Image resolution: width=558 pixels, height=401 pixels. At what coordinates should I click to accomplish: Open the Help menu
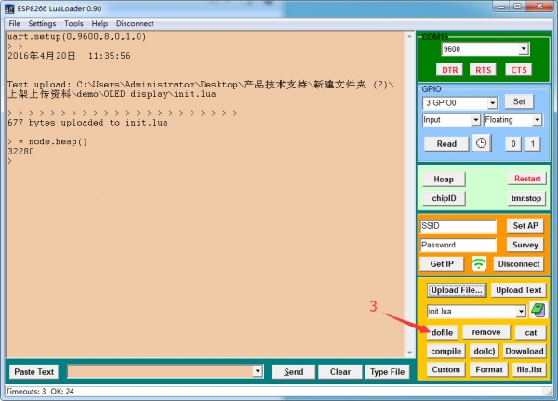[100, 24]
